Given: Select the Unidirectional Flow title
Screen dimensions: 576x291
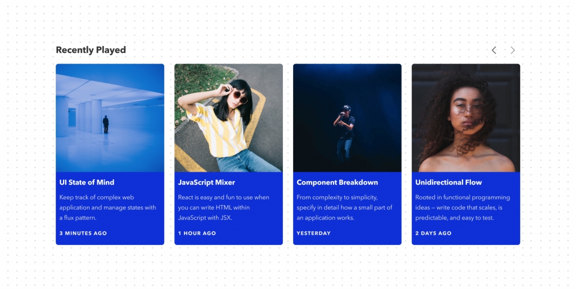Looking at the screenshot, I should tap(448, 183).
